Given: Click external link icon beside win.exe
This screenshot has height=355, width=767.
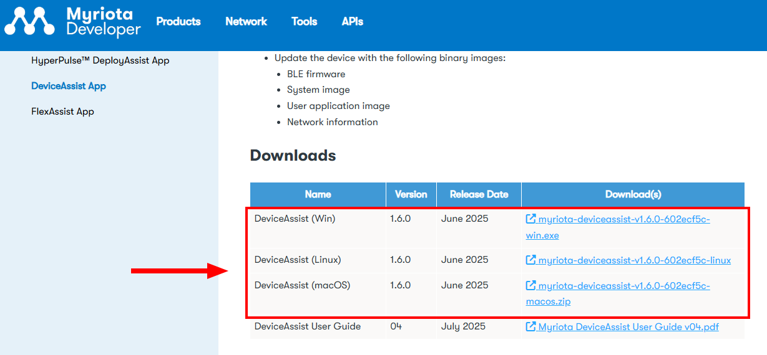Looking at the screenshot, I should (531, 219).
